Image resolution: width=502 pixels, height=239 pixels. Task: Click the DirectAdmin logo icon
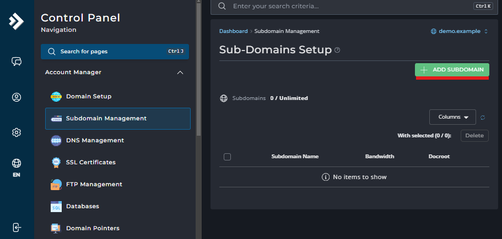pos(17,21)
